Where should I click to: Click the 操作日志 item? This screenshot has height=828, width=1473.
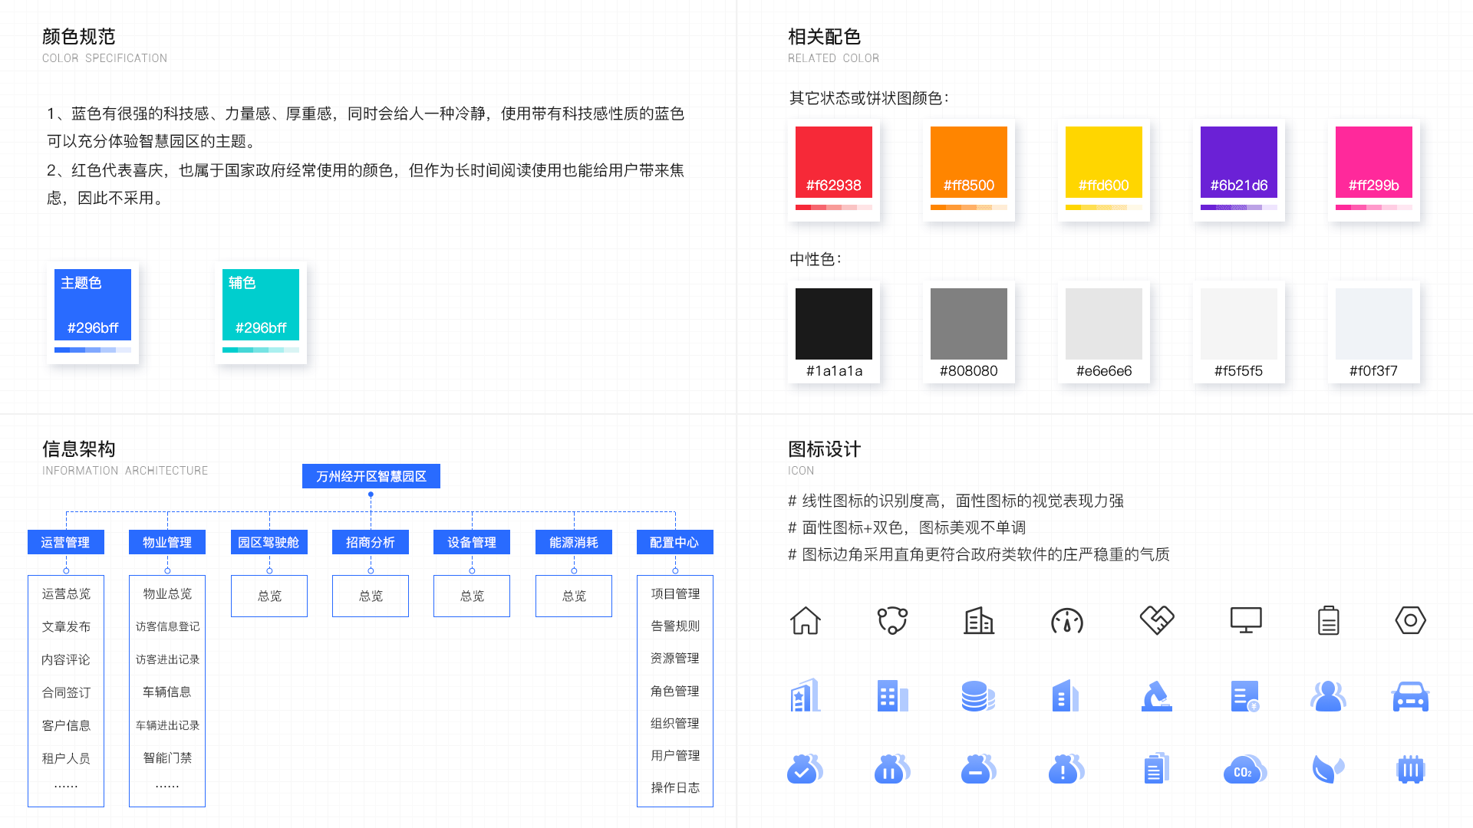675,787
